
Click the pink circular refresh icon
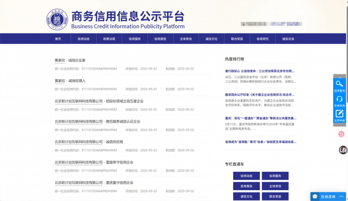[x=342, y=134]
